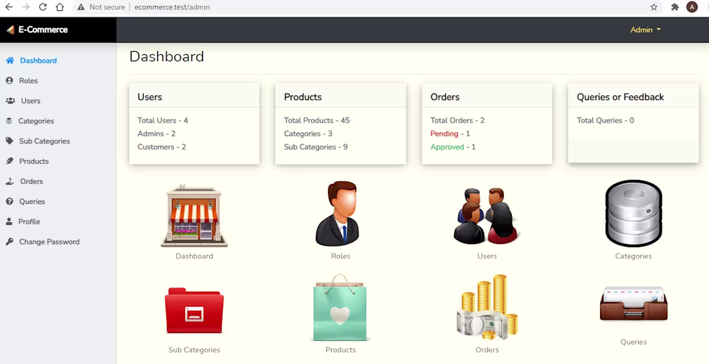Click the Dashboard label under the storefront
Image resolution: width=709 pixels, height=364 pixels.
pyautogui.click(x=194, y=256)
